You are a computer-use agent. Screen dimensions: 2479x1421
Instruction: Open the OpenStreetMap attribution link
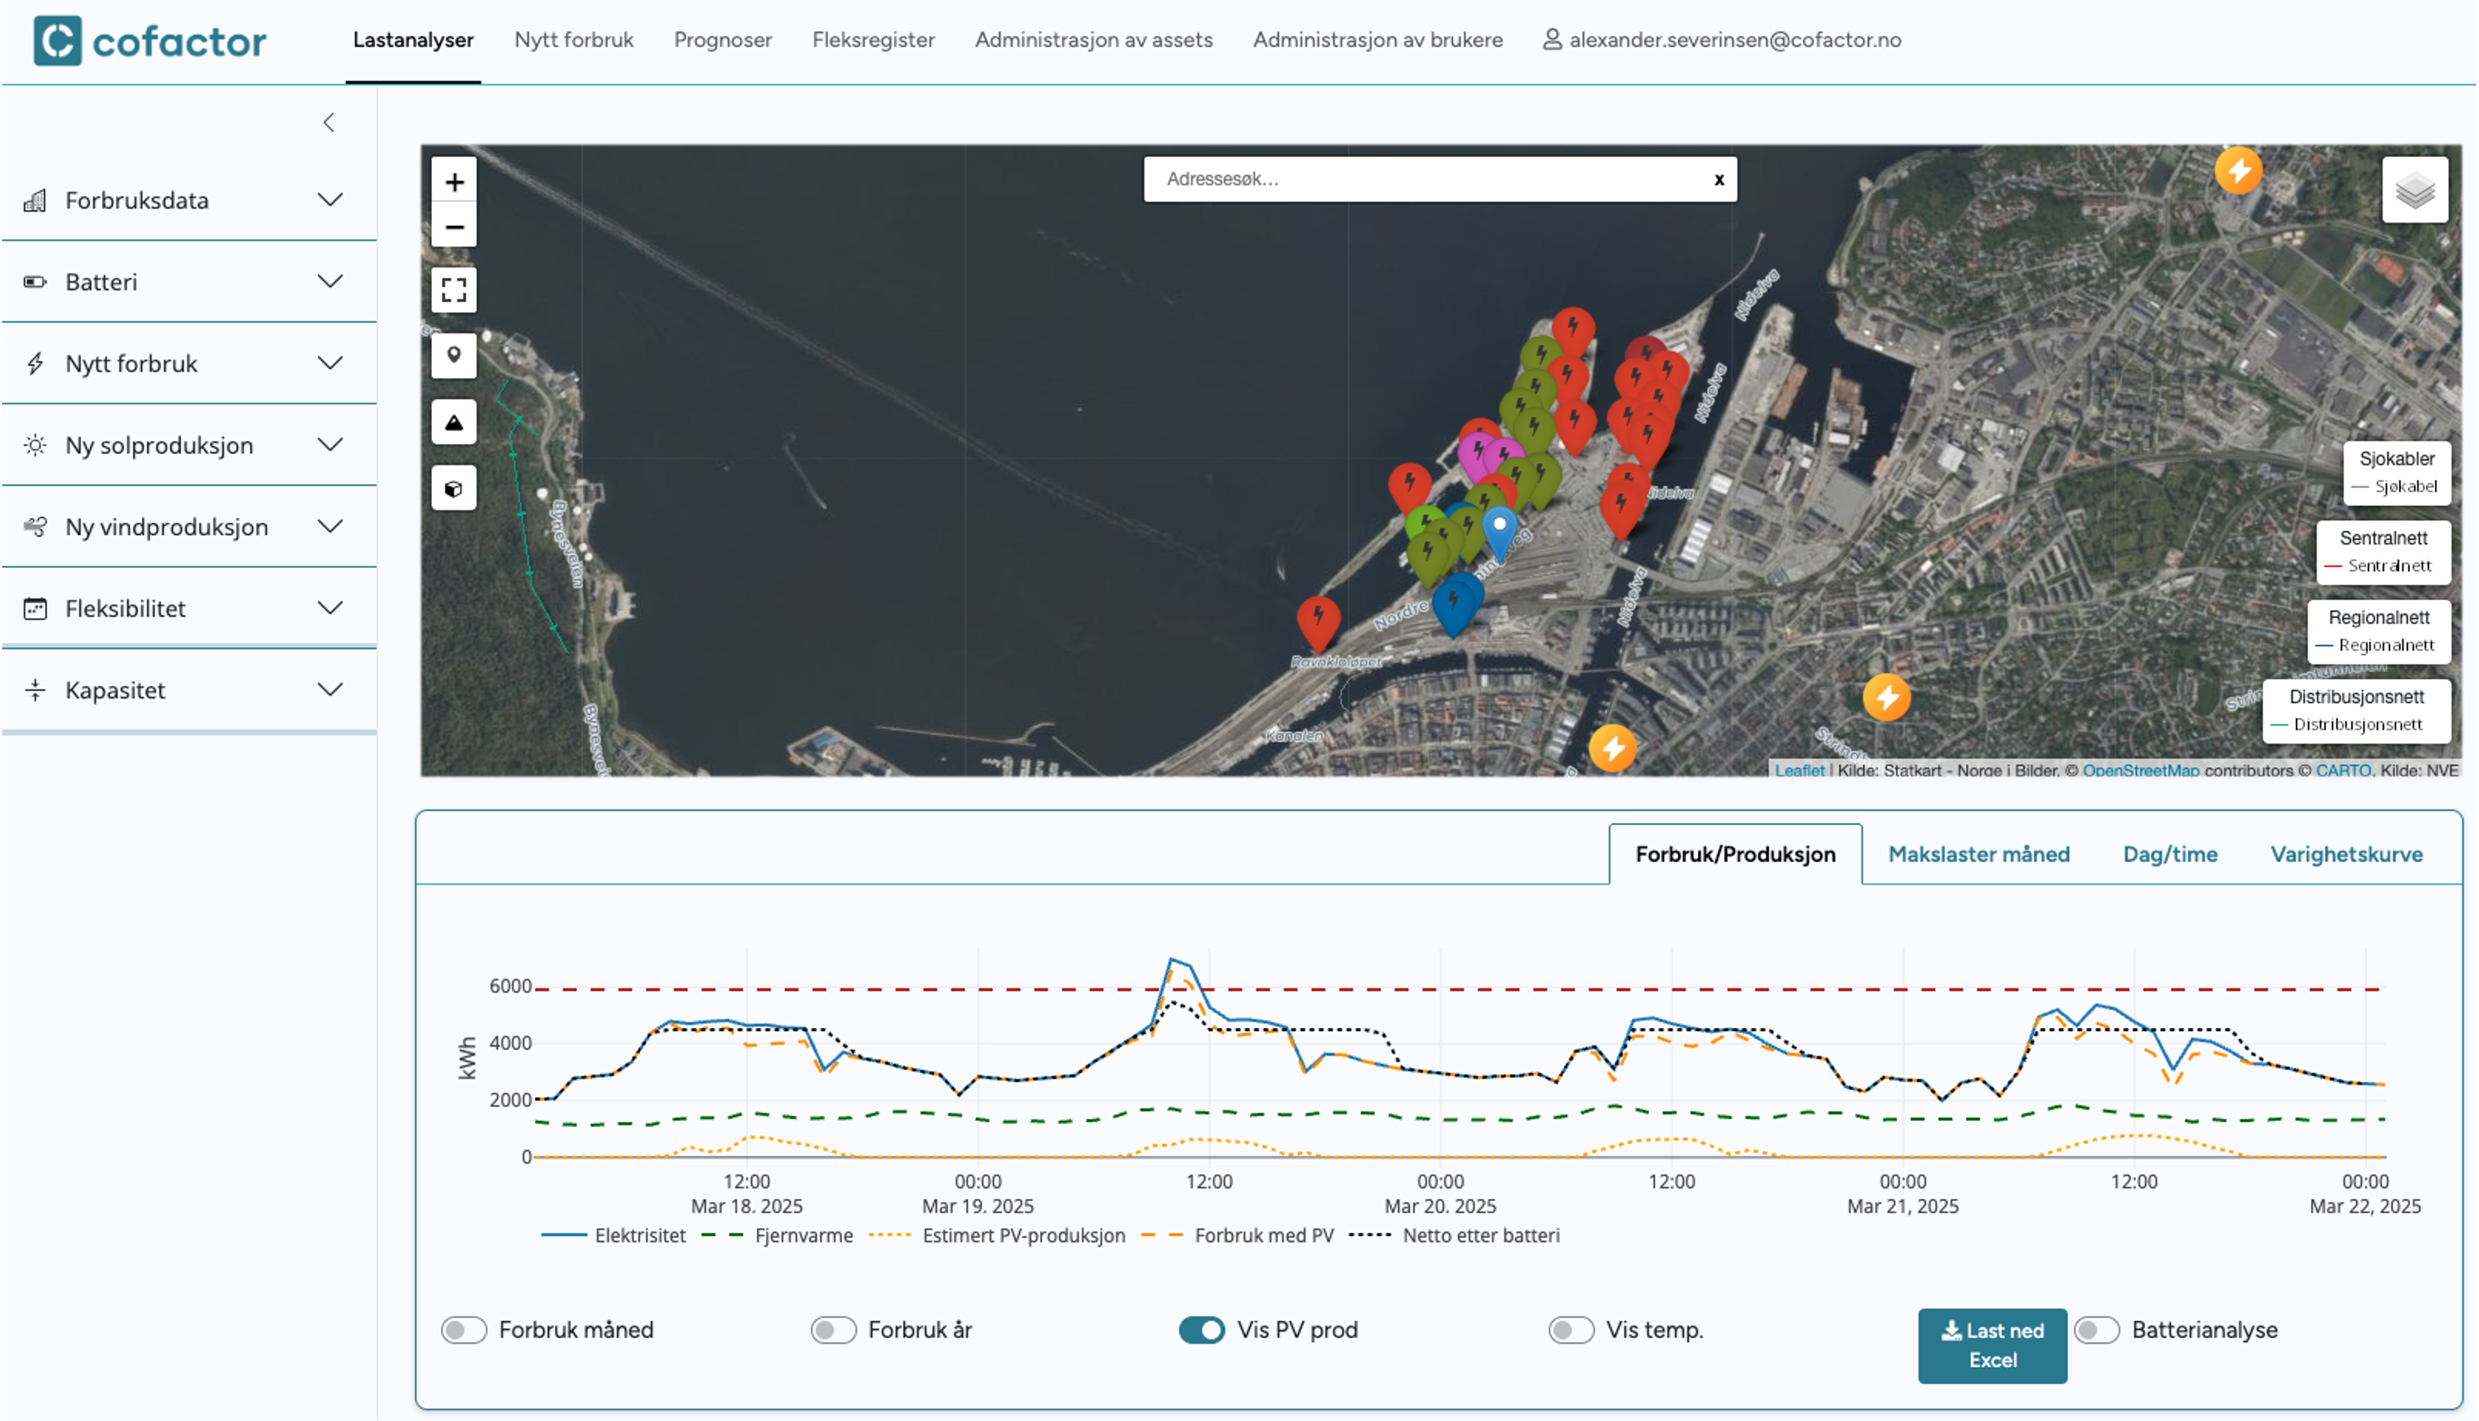[2140, 770]
